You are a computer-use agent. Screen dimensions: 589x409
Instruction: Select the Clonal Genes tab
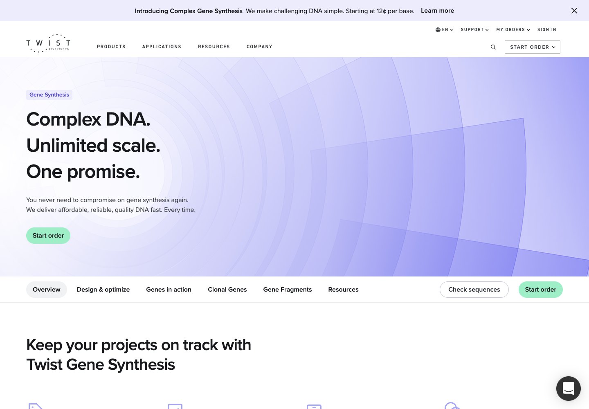click(x=227, y=290)
